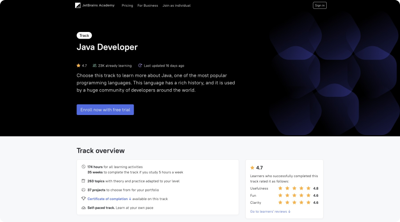400x222 pixels.
Task: Click the JetBrains Academy logo icon
Action: coord(78,5)
